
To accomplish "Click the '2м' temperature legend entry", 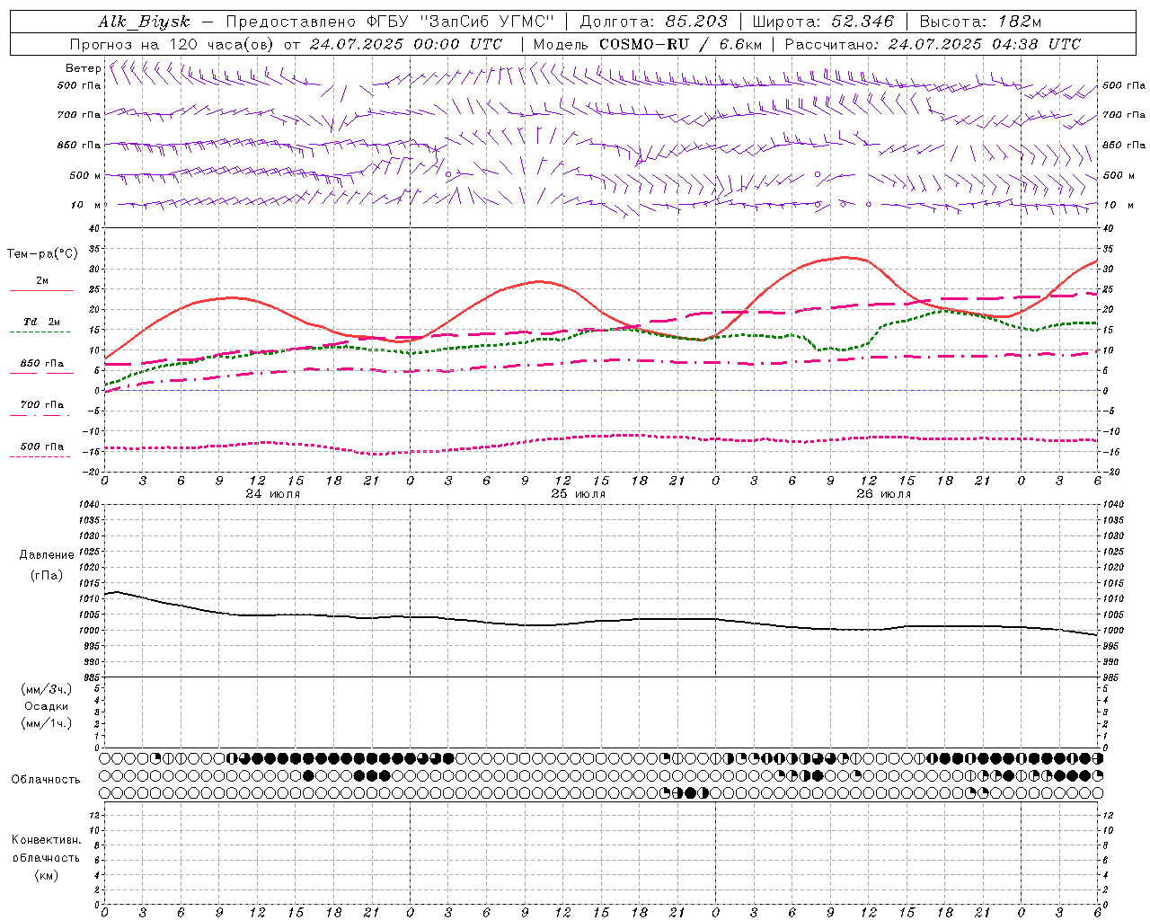I will 42,281.
